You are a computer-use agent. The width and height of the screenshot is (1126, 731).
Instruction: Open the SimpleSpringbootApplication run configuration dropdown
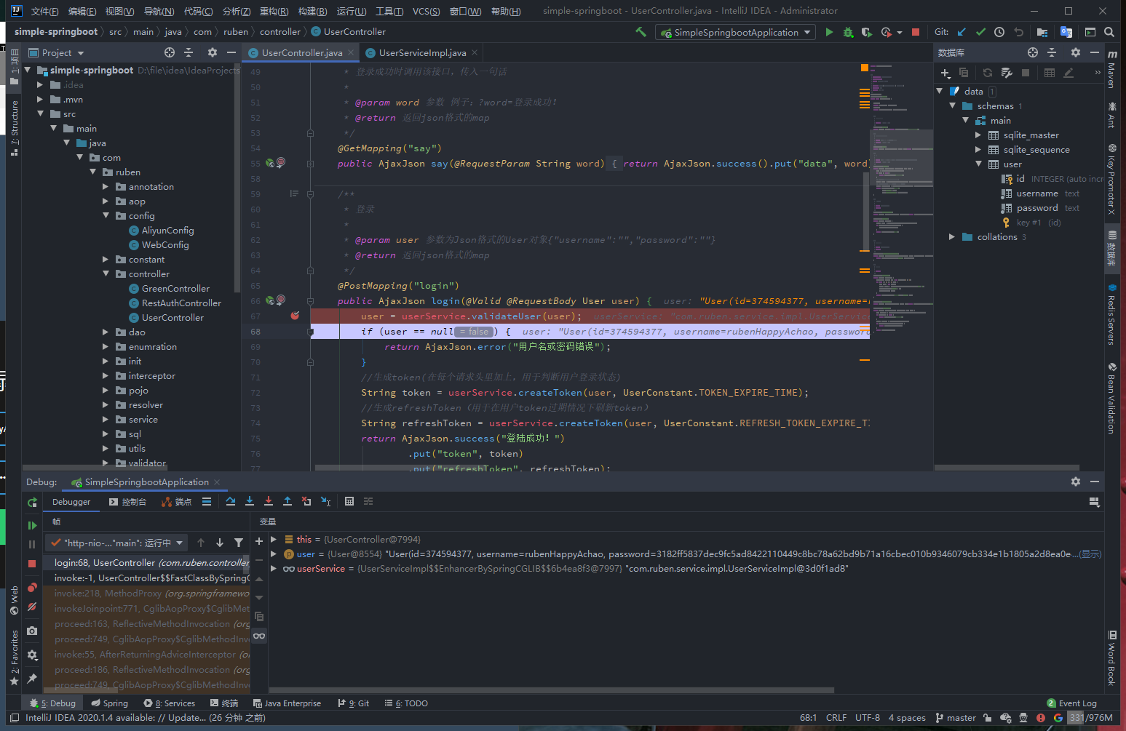coord(736,32)
